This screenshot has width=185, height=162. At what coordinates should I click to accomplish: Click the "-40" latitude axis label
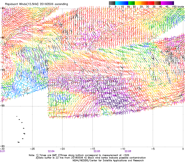point(2,8)
